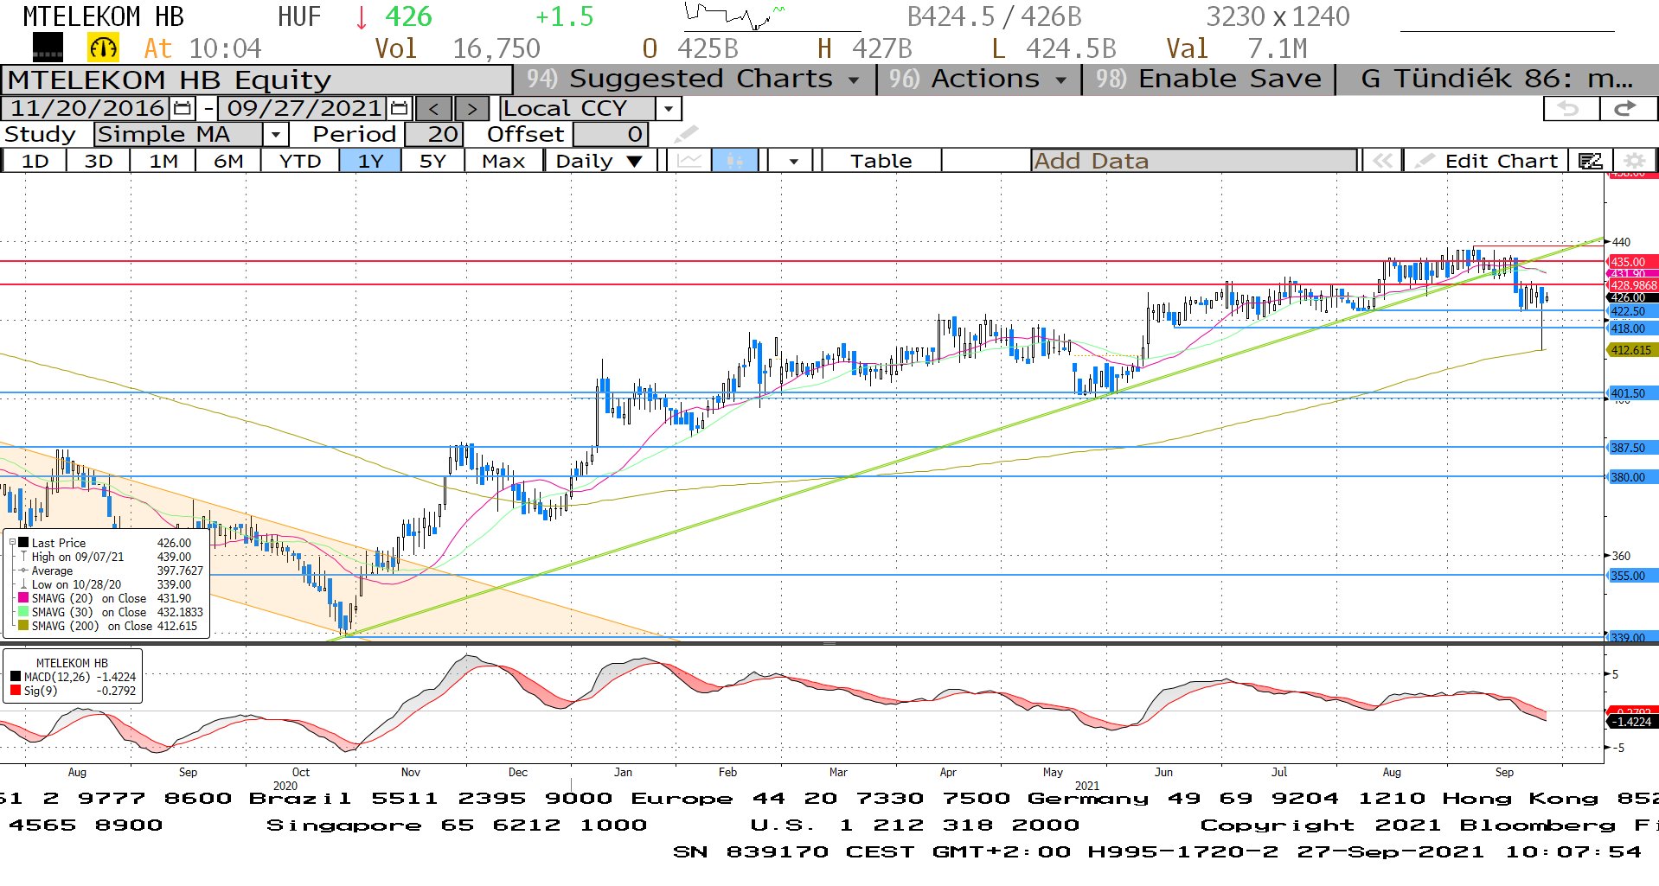Click the 355.00 level label
This screenshot has height=886, width=1659.
(x=1631, y=576)
